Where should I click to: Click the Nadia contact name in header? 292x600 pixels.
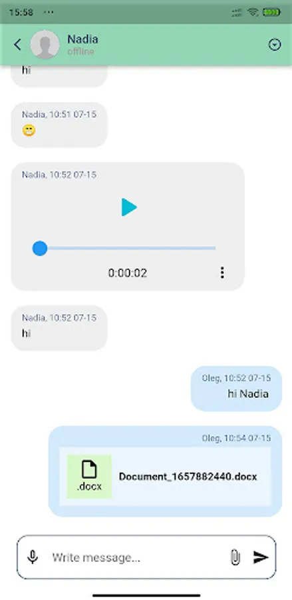[82, 39]
